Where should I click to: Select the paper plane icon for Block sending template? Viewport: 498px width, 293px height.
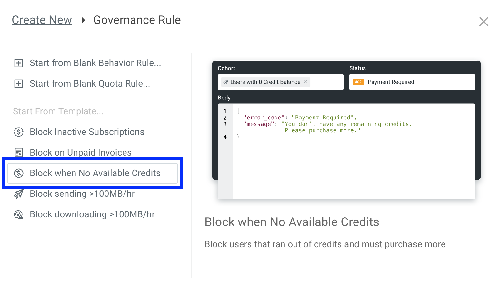coord(18,194)
